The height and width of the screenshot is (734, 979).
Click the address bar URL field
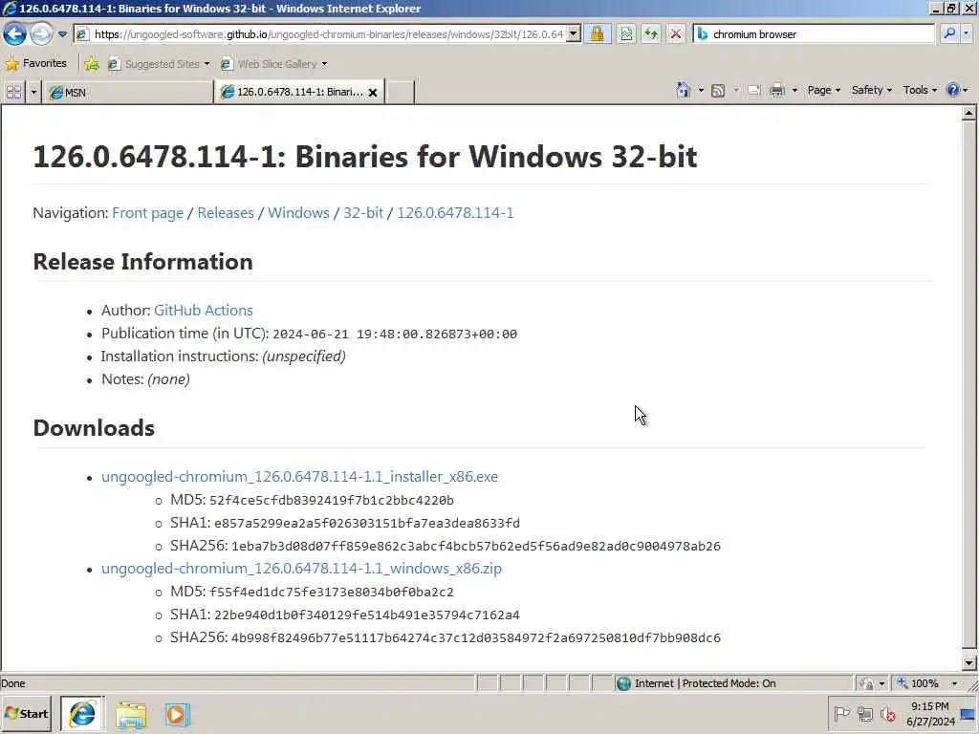(320, 34)
